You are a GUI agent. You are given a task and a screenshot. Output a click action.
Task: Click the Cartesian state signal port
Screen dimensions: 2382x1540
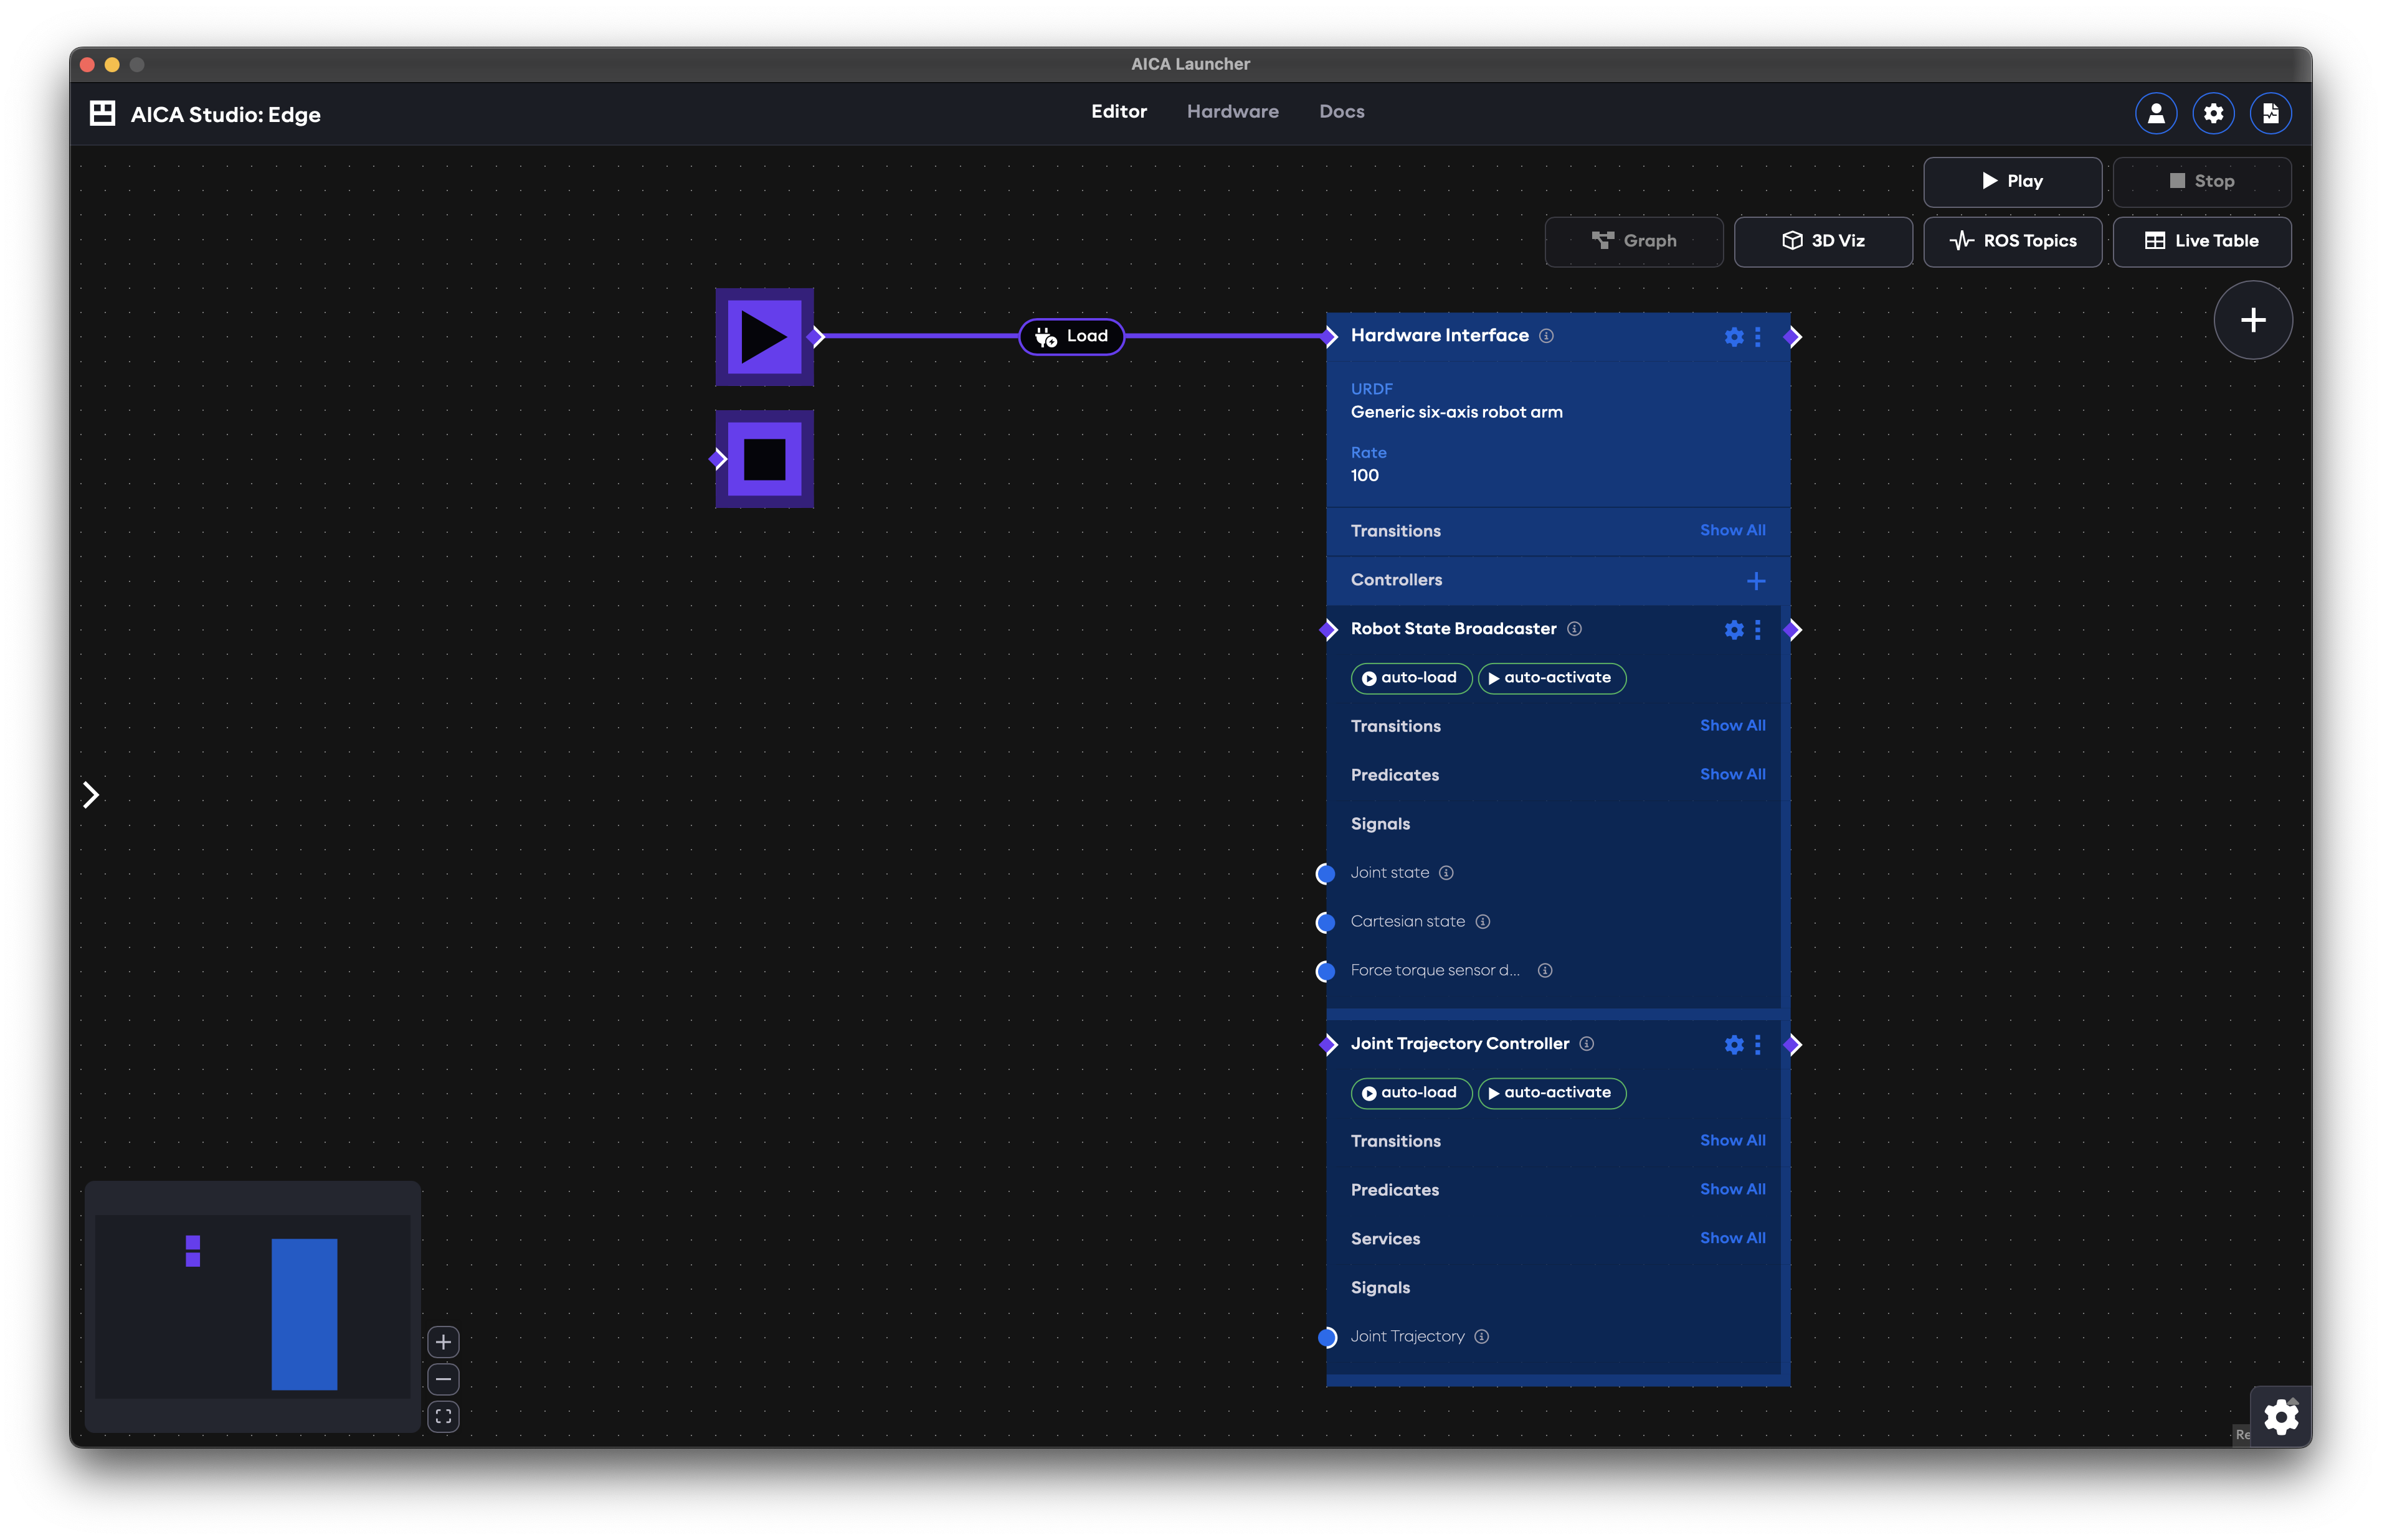(x=1326, y=923)
